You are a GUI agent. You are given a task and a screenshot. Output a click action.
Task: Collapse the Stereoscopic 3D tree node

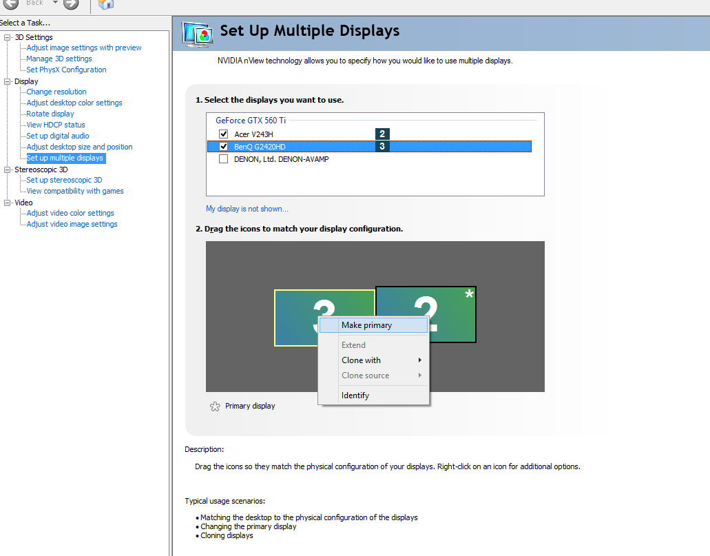click(x=8, y=169)
